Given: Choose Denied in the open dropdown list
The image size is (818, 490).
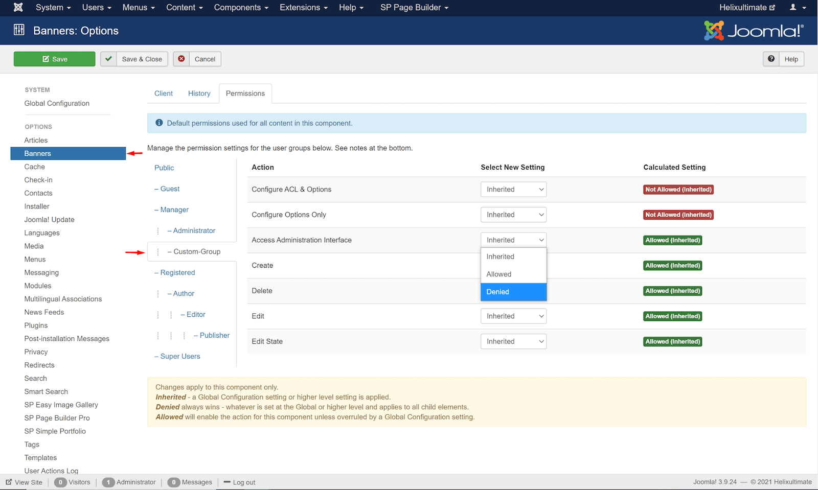Looking at the screenshot, I should click(513, 292).
